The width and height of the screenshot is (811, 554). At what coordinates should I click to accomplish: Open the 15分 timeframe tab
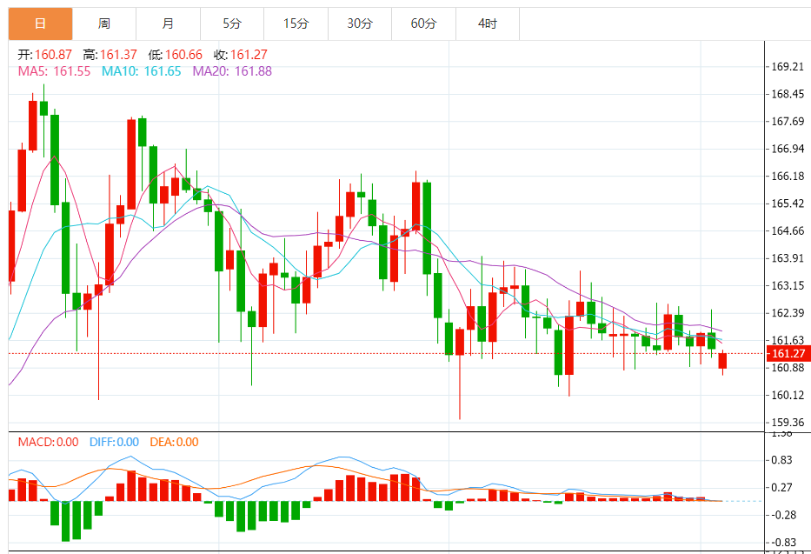296,23
